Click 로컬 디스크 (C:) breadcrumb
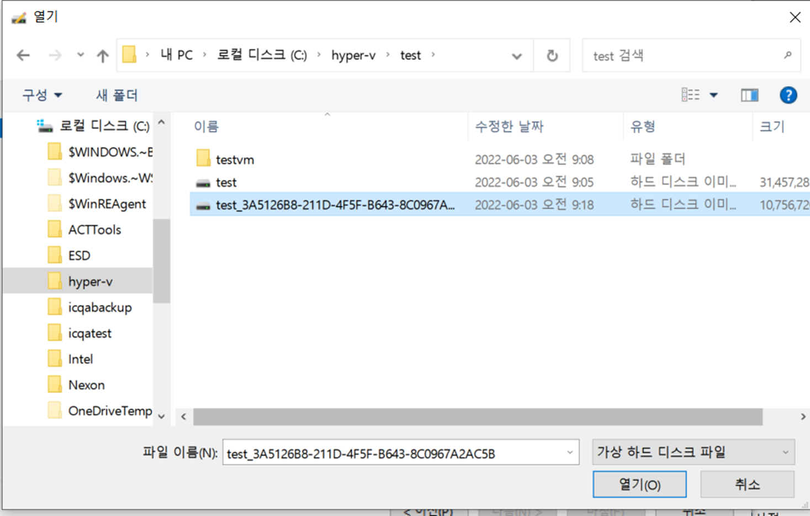Image resolution: width=810 pixels, height=516 pixels. (x=262, y=55)
